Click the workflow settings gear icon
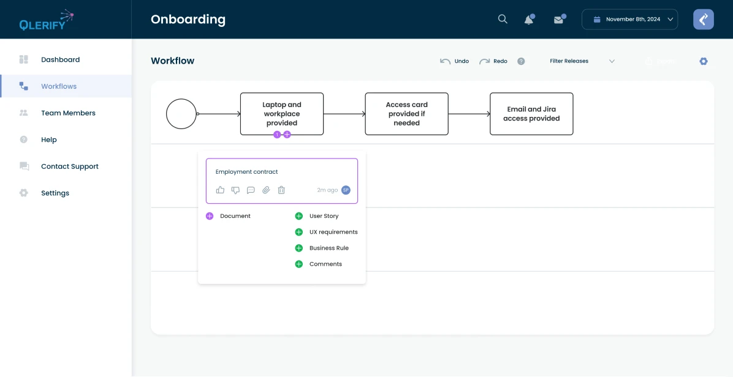Viewport: 733px width, 377px height. (704, 61)
